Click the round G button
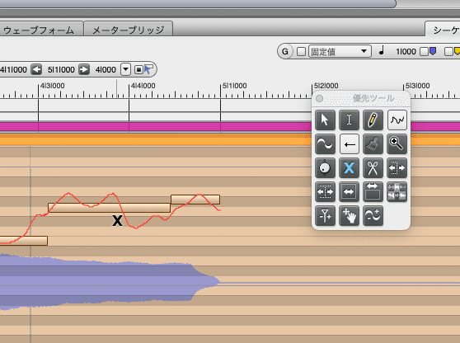 pos(285,52)
